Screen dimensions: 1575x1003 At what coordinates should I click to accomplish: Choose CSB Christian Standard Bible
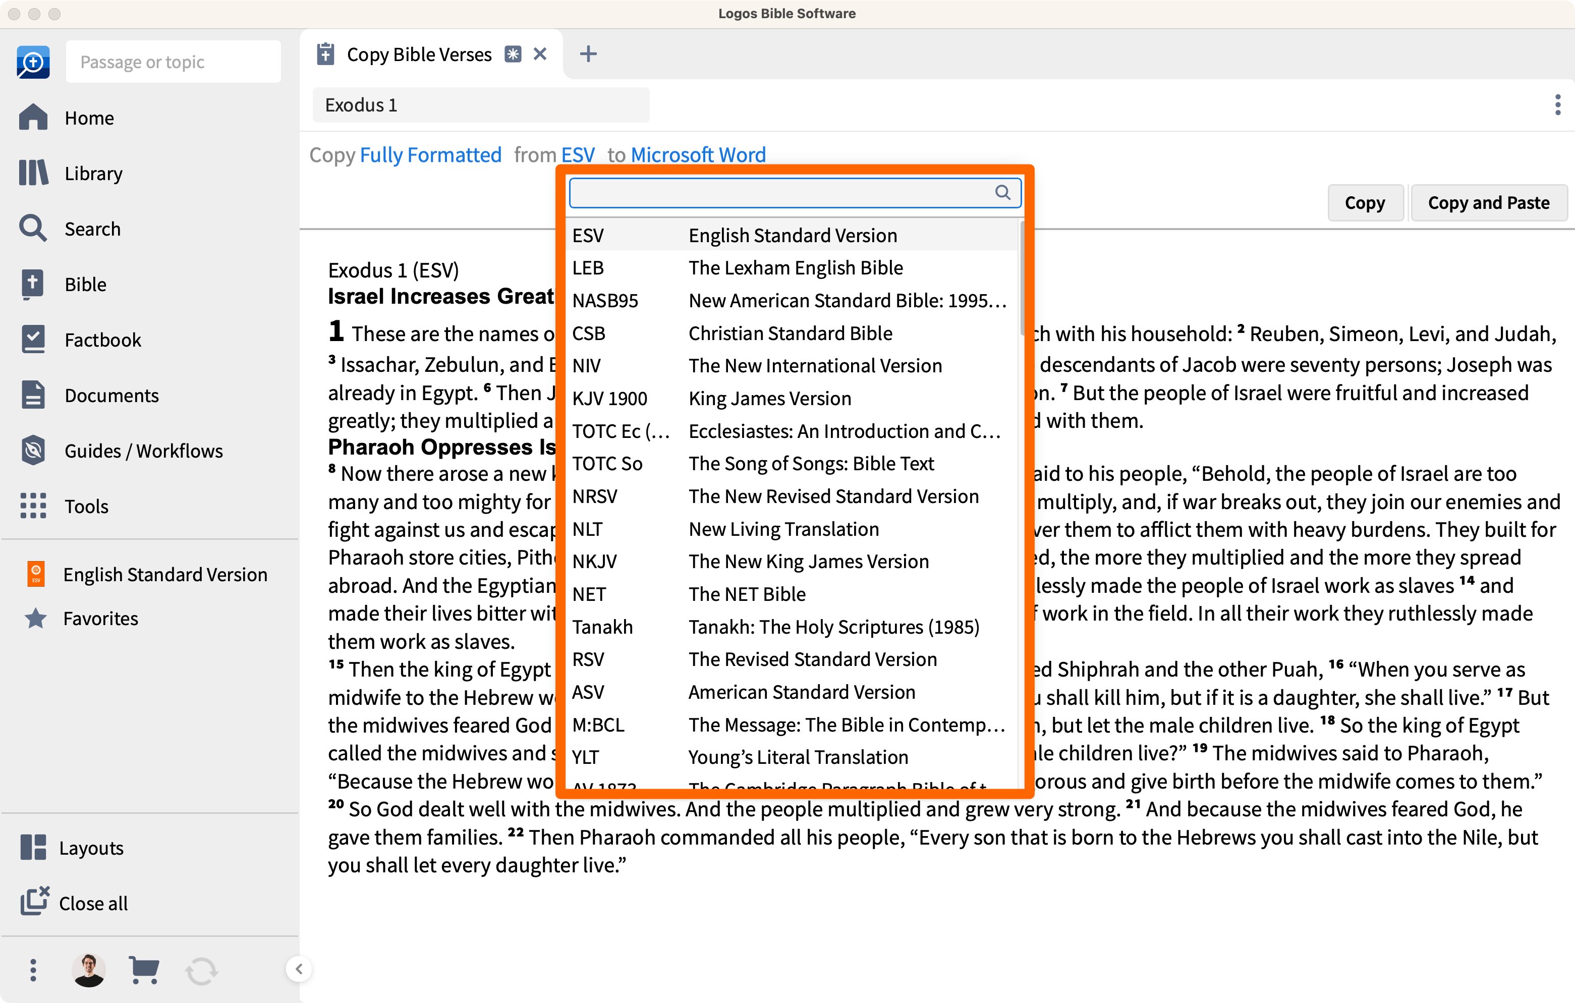click(792, 333)
